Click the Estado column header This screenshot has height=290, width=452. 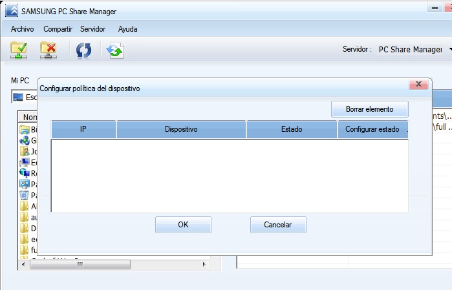(x=292, y=129)
